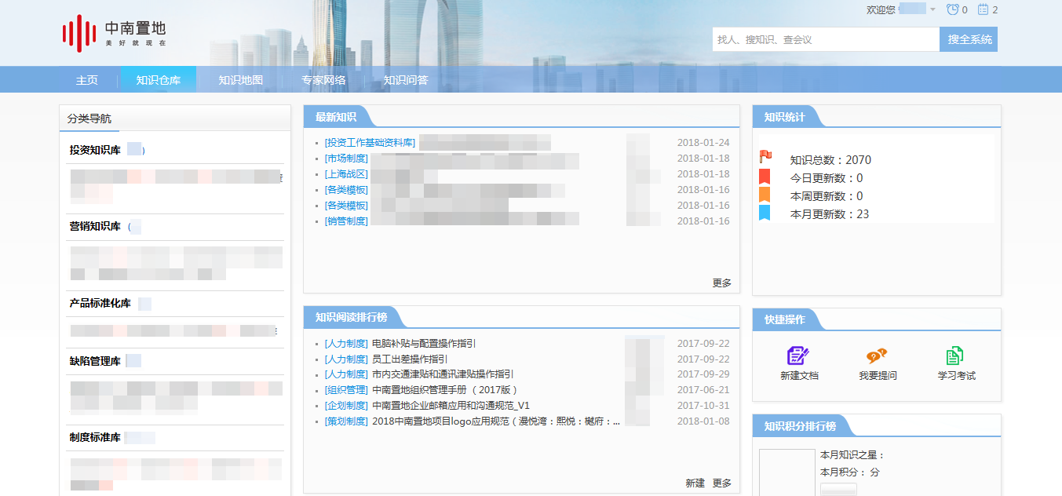Click 新建 link in 知识阅读排行榜 panel

click(x=695, y=483)
